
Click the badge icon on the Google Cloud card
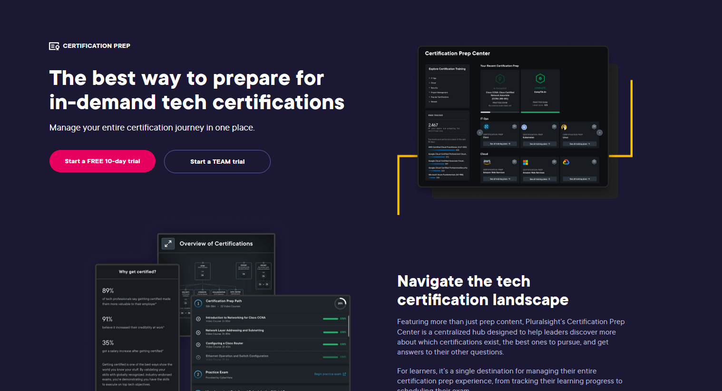point(594,162)
